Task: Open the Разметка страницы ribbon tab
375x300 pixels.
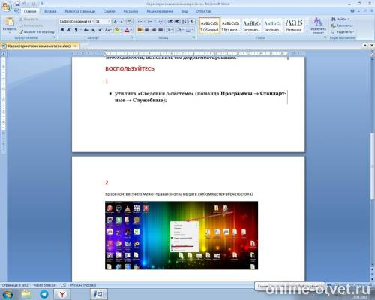Action: pos(80,11)
